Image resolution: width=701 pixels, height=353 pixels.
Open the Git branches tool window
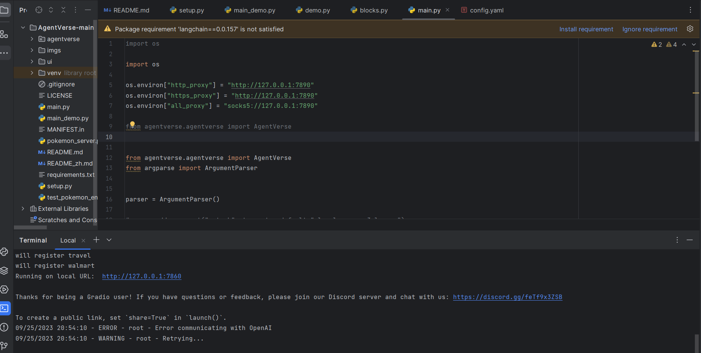[x=5, y=345]
